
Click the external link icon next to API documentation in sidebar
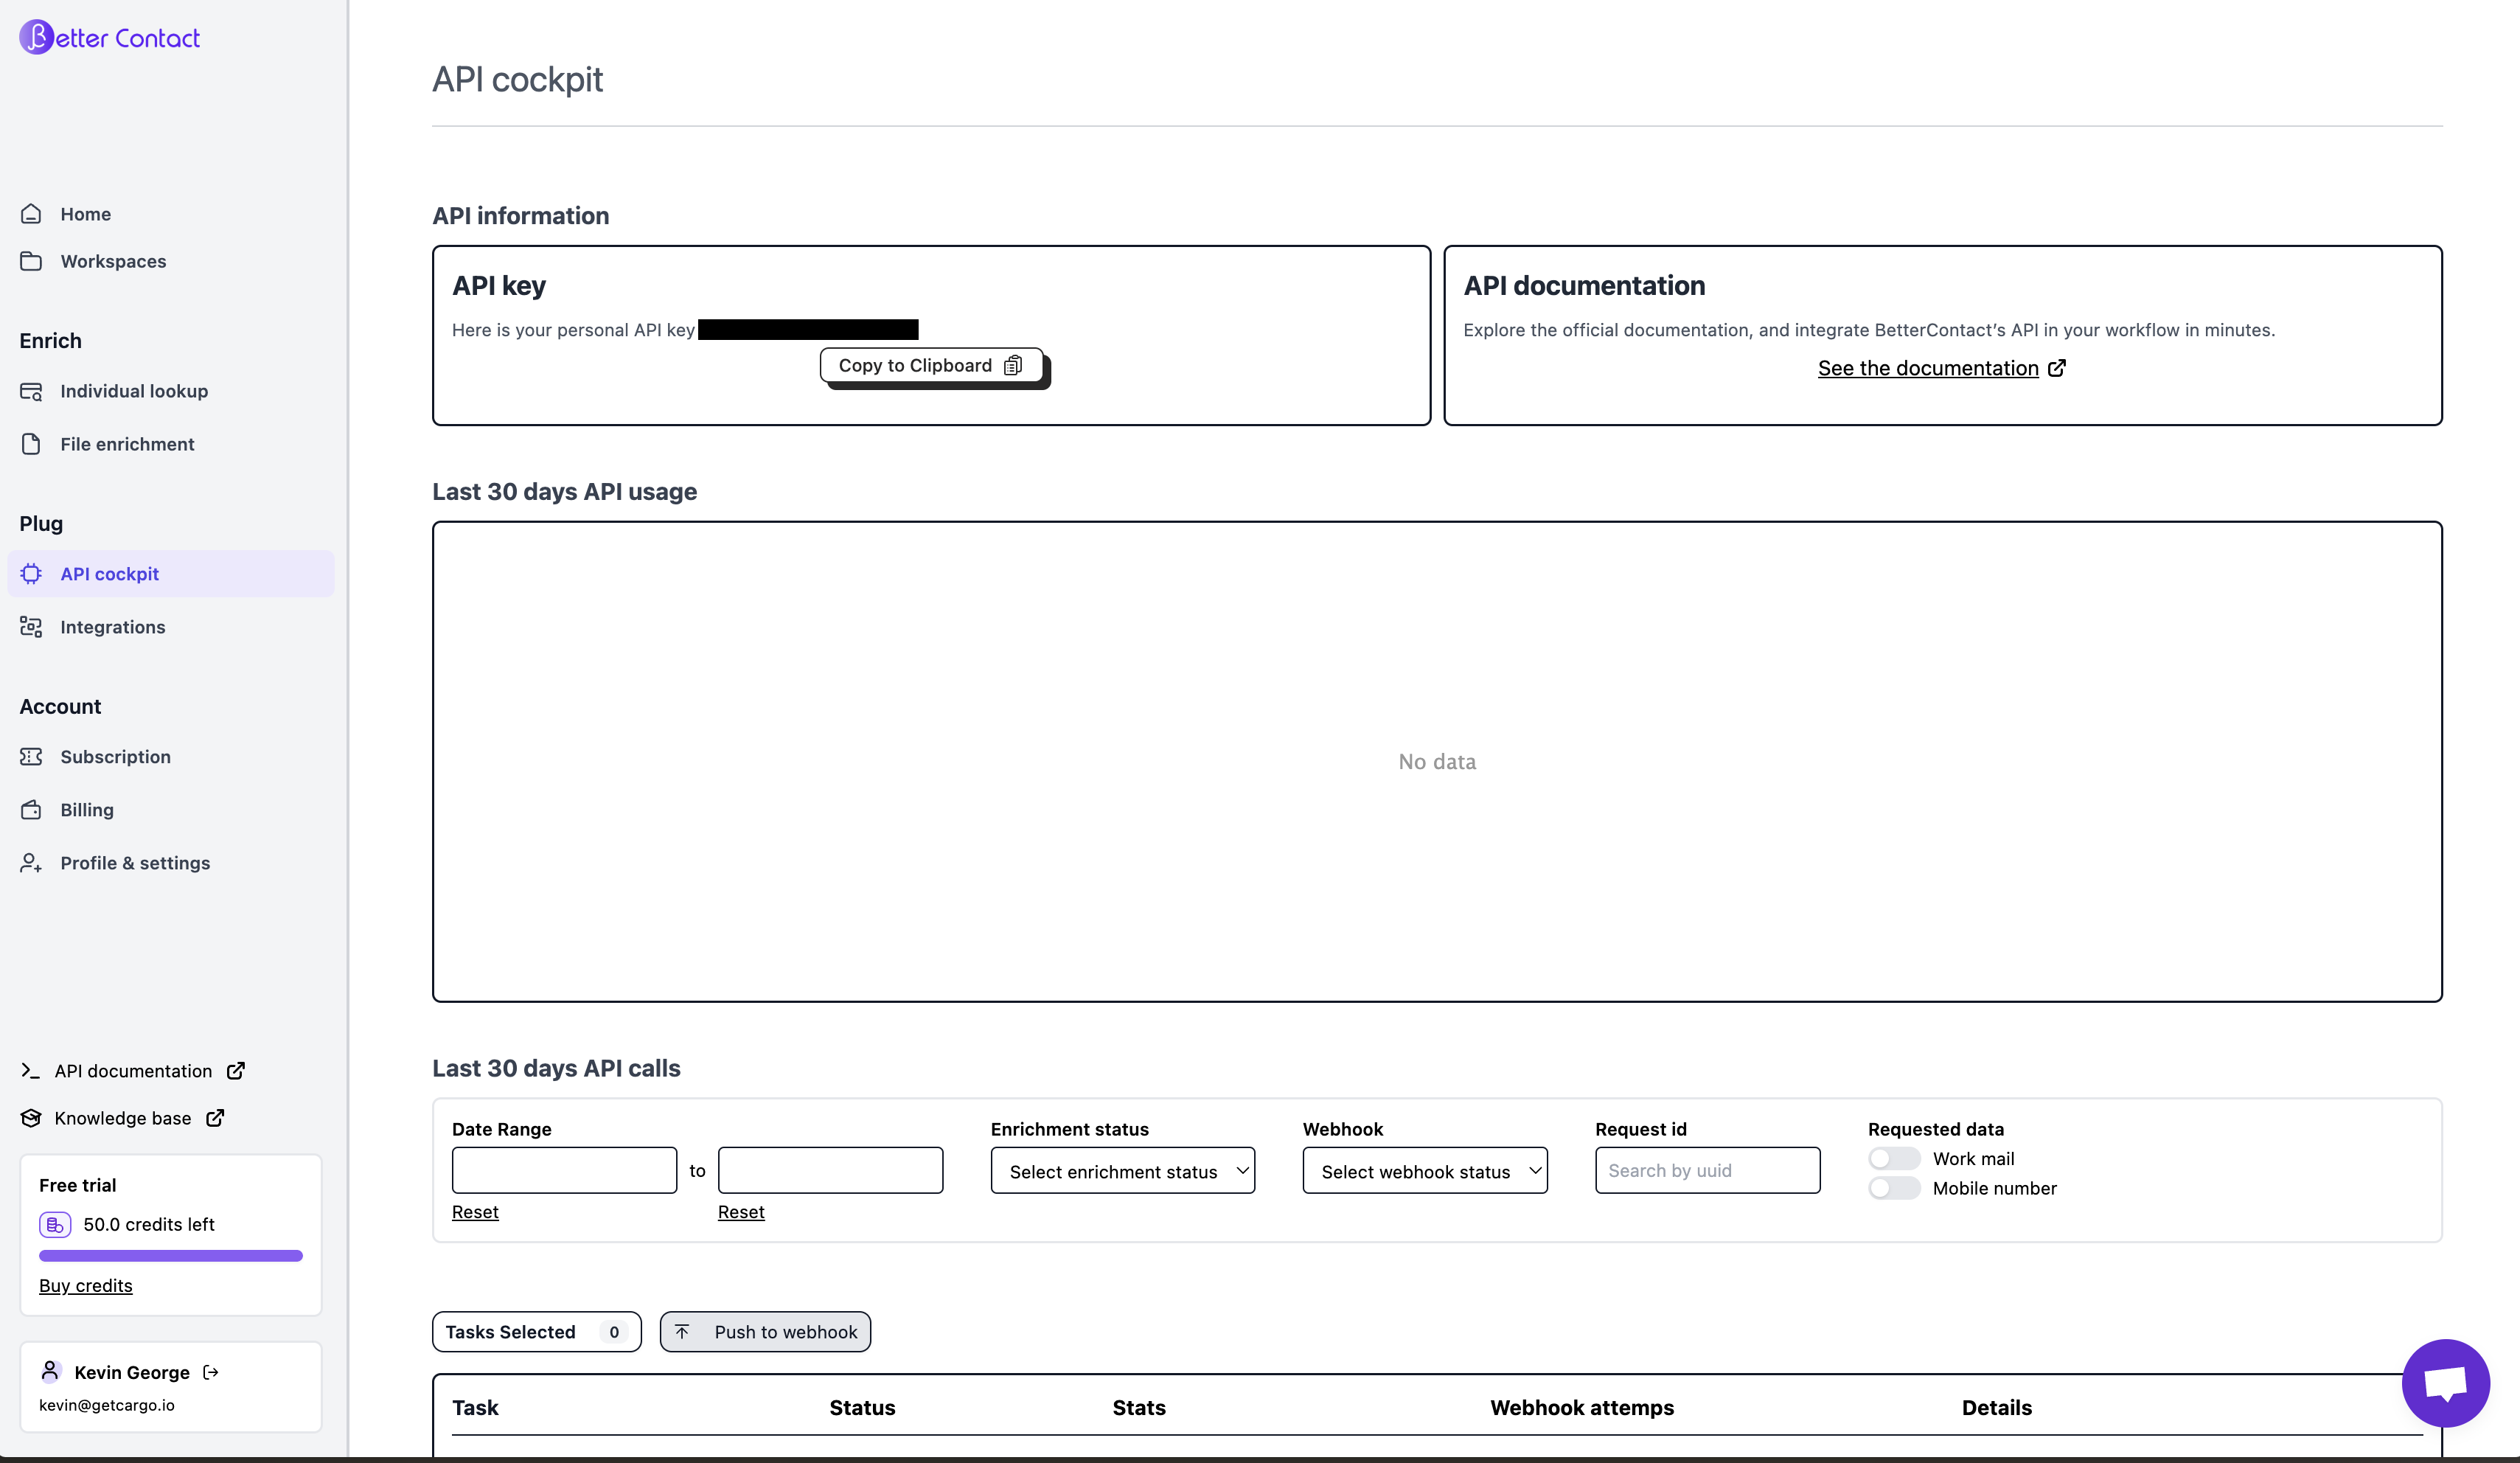pyautogui.click(x=236, y=1071)
